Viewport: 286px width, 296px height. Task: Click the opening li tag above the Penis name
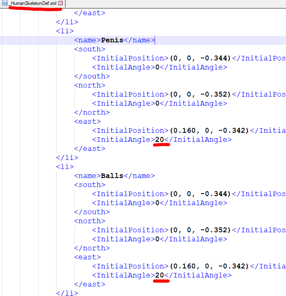click(x=65, y=31)
